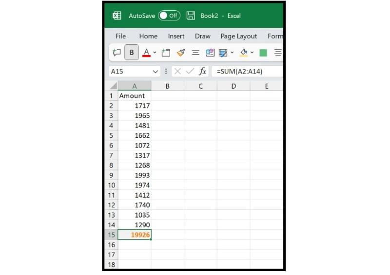
Task: Switch to the Home tab
Action: point(148,37)
